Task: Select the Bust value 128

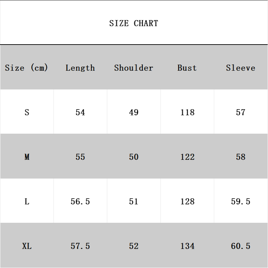Action: (x=187, y=201)
